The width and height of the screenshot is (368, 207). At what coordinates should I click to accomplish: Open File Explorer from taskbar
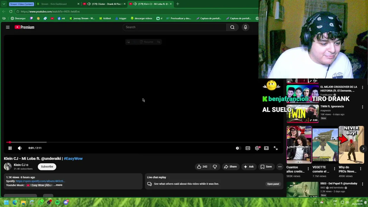pos(23,202)
